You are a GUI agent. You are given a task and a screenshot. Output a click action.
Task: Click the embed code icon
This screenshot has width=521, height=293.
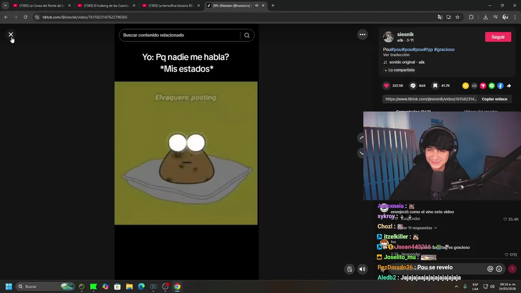point(474,85)
